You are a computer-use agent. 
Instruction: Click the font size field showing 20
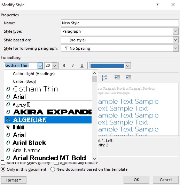[x=48, y=66]
